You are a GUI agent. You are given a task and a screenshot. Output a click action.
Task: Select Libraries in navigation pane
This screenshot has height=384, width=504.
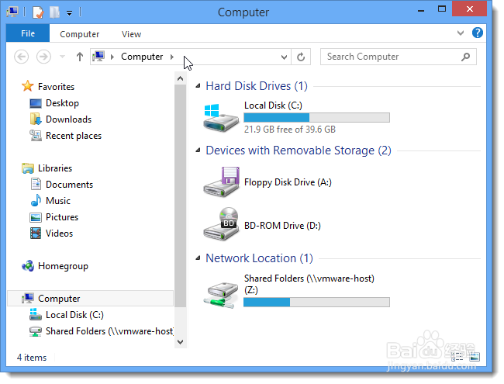(54, 168)
